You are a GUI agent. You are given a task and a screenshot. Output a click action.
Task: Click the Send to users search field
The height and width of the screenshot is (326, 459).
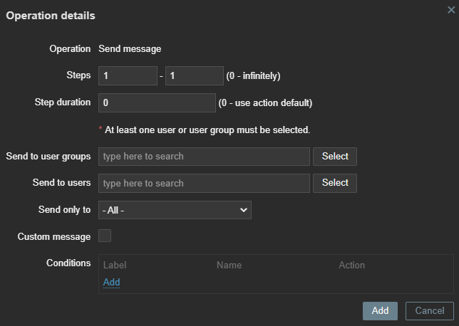(204, 183)
